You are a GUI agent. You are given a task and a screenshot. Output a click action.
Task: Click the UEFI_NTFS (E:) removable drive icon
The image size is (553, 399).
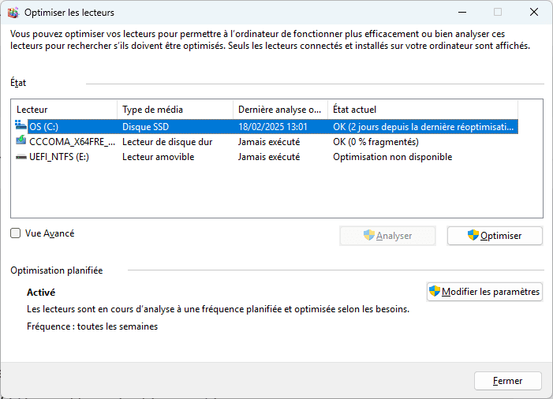click(x=21, y=157)
